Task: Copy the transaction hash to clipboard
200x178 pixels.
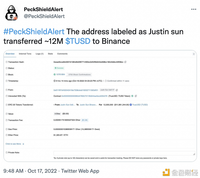Action: pos(125,62)
